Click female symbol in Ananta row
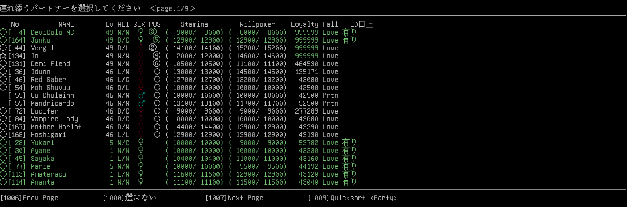This screenshot has width=627, height=207. [141, 182]
